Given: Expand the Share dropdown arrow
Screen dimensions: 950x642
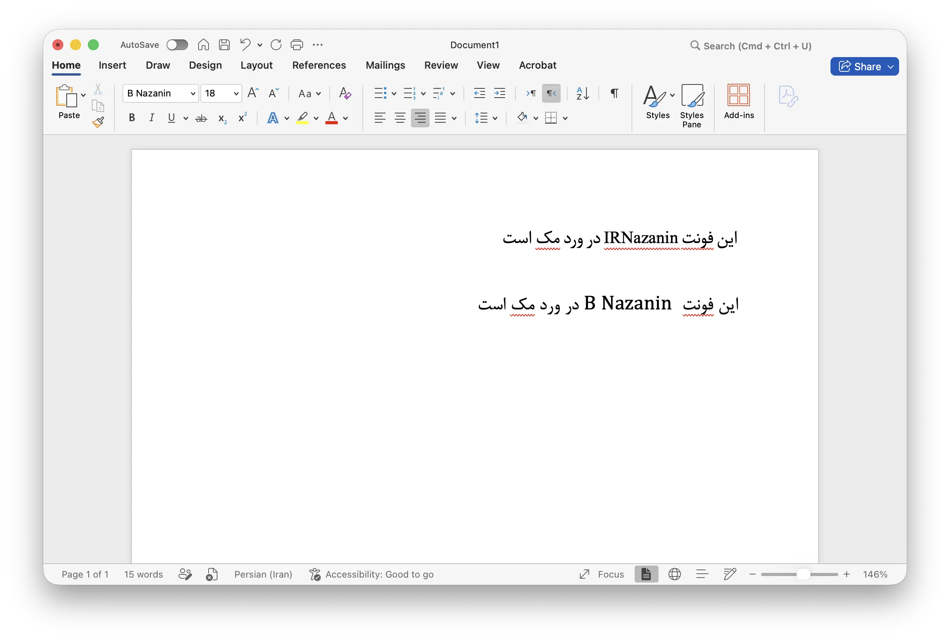Looking at the screenshot, I should 891,67.
